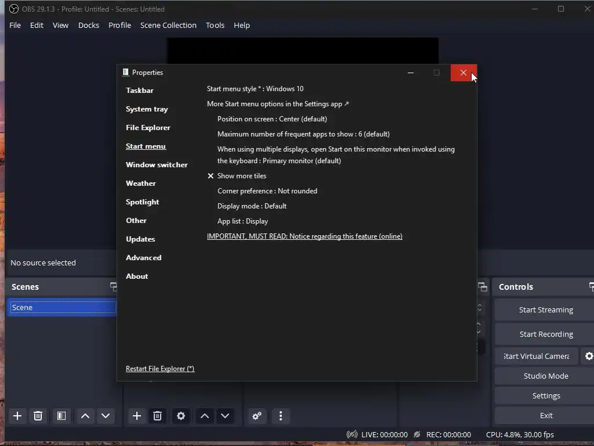Click Start Virtual Camera button

537,356
